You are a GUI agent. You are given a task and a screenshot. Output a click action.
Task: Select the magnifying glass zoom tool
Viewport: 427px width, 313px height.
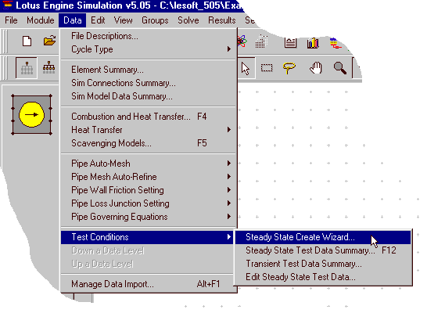click(340, 68)
